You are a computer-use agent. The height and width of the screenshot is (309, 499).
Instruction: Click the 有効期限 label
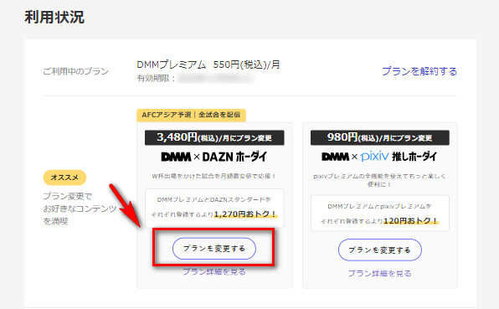(156, 78)
